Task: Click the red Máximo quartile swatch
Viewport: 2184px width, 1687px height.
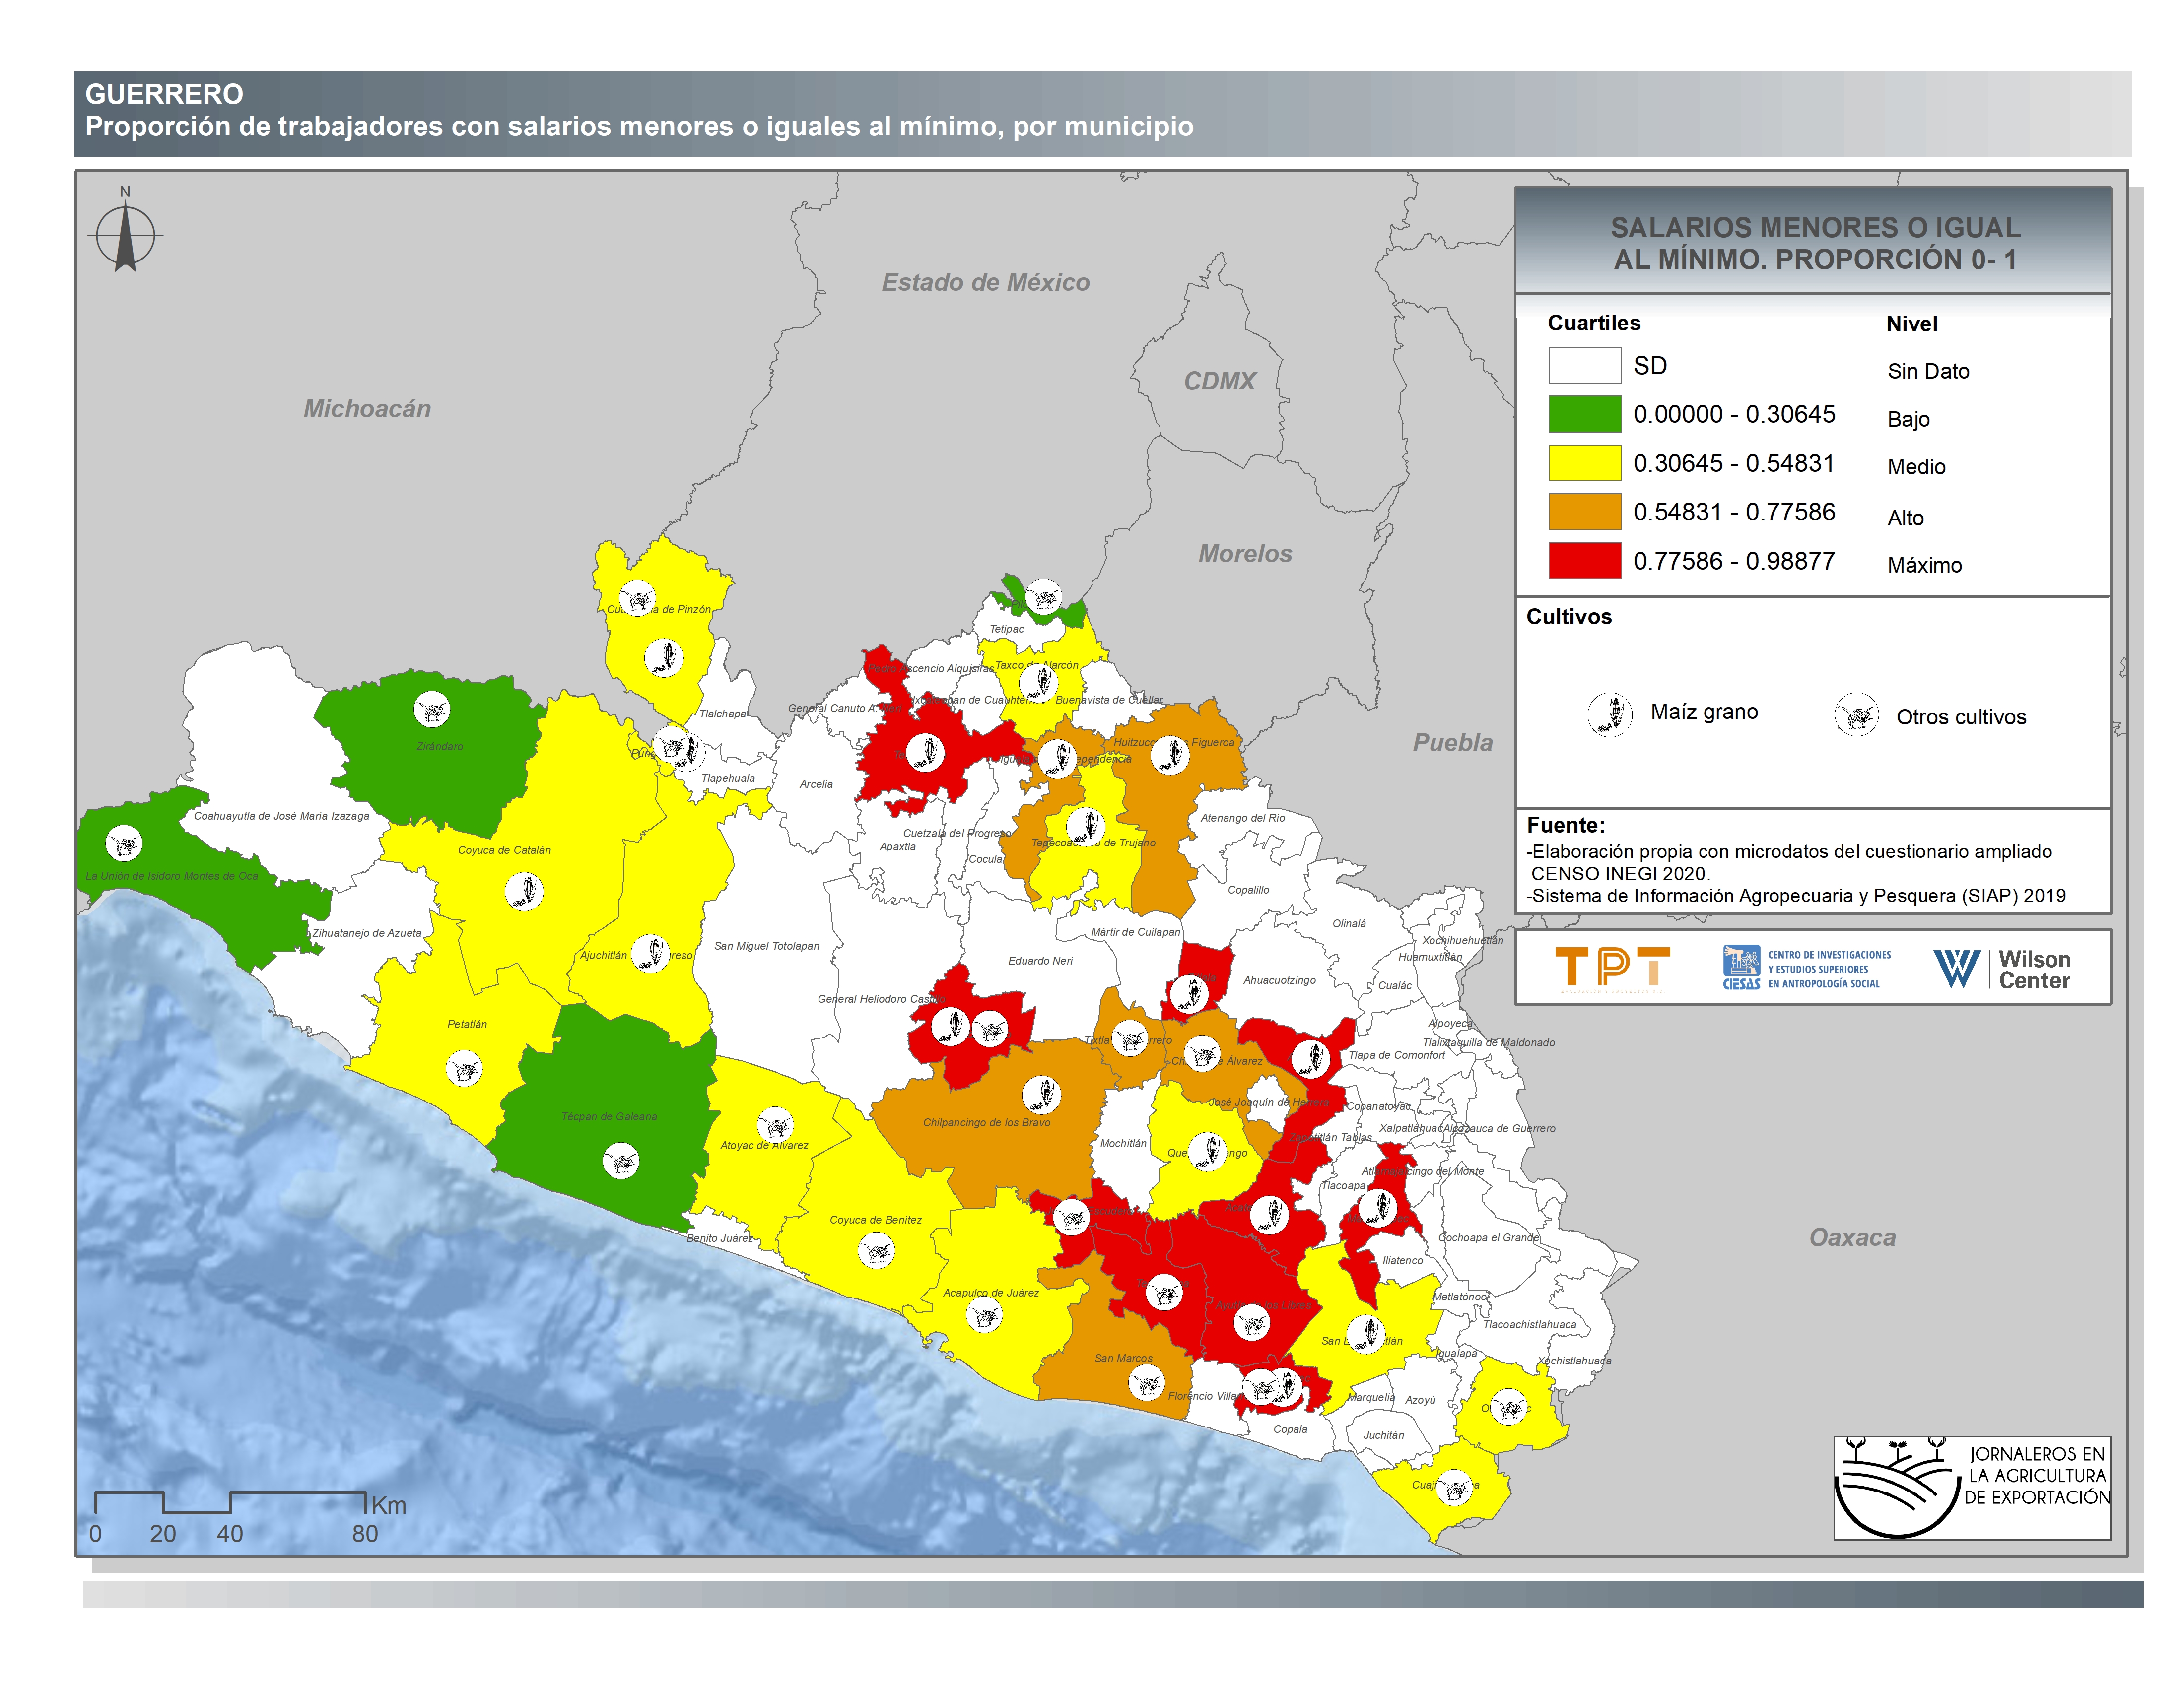Action: [x=1584, y=561]
